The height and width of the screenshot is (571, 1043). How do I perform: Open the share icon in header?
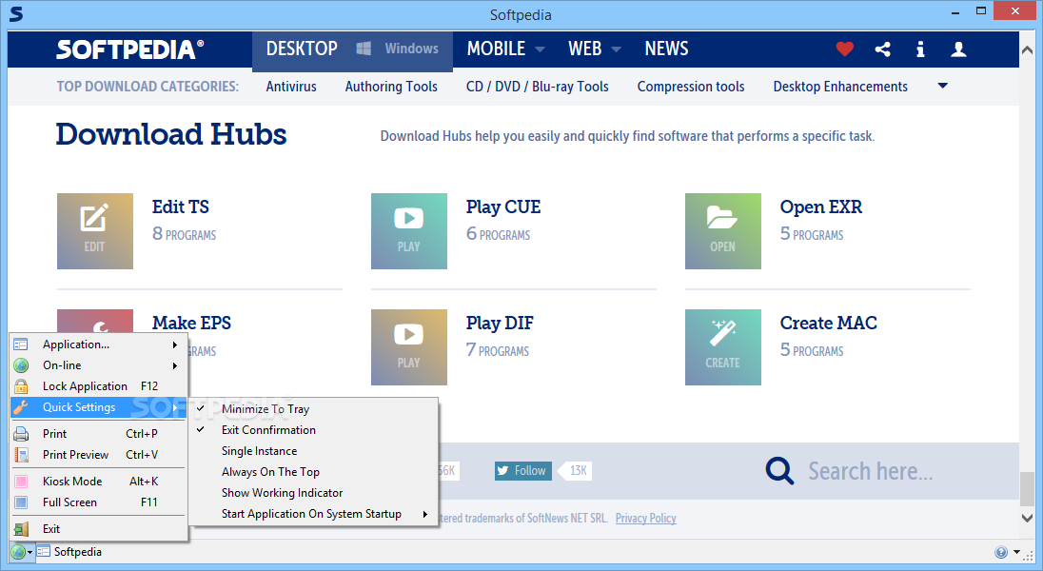click(883, 49)
